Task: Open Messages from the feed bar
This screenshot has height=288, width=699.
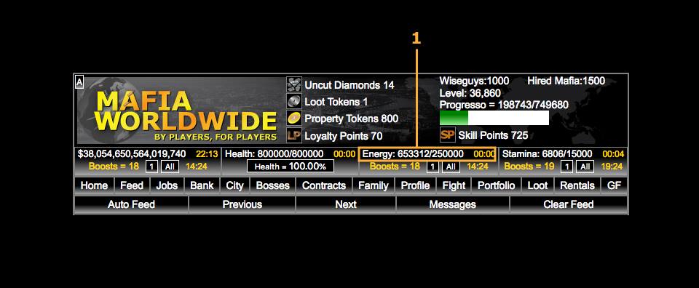Action: (452, 204)
